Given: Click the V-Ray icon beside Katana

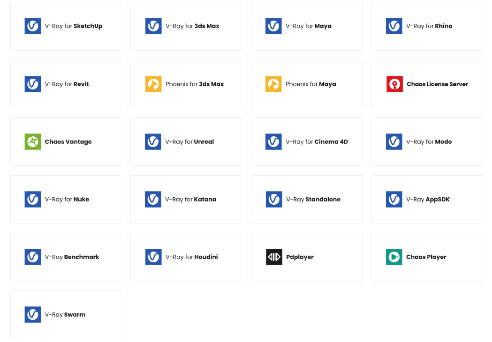Looking at the screenshot, I should [153, 200].
